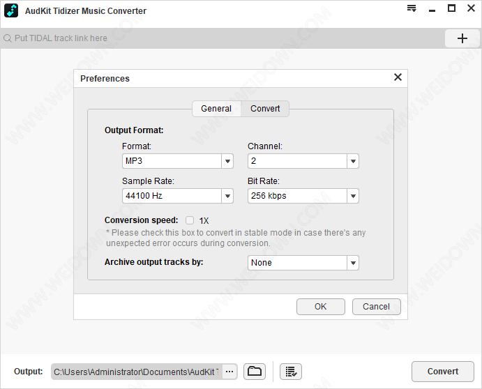Maximize the AudKit window
The height and width of the screenshot is (389, 482).
pyautogui.click(x=451, y=8)
